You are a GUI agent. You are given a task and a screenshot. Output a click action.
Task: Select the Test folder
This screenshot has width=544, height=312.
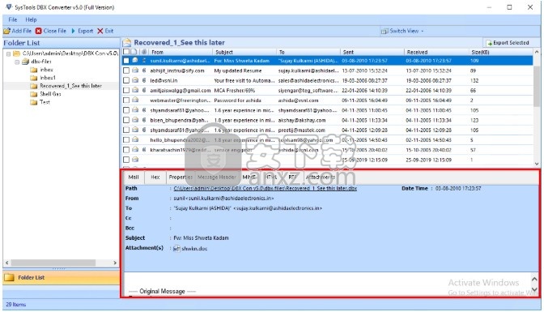point(45,102)
